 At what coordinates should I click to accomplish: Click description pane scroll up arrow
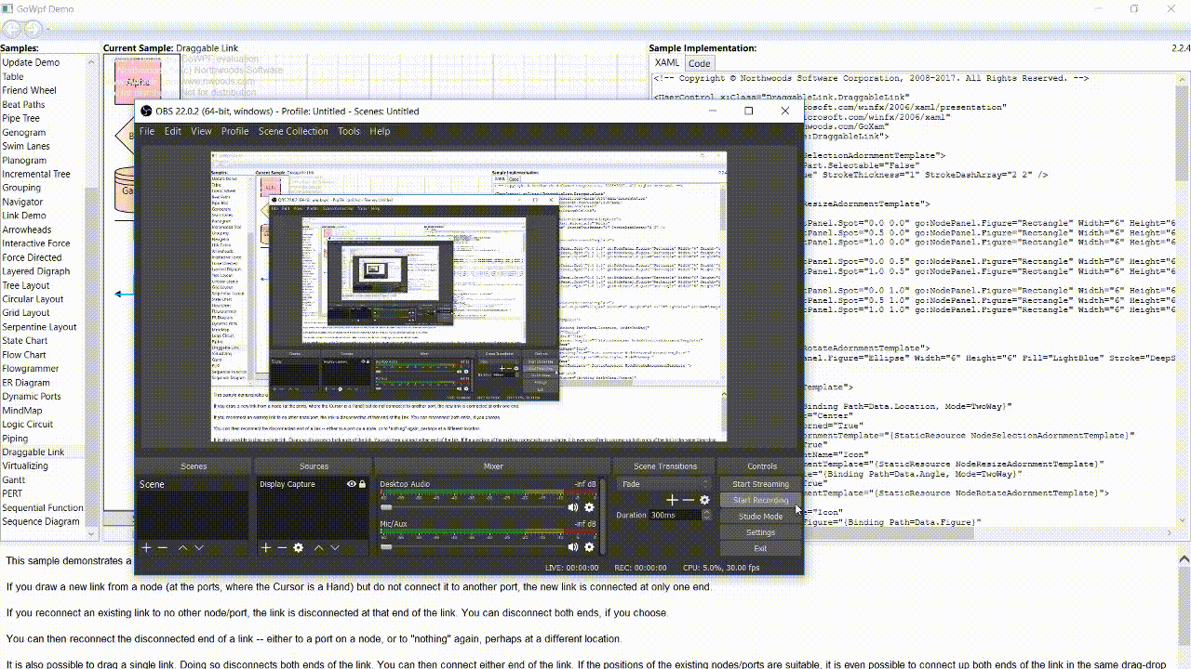1184,559
